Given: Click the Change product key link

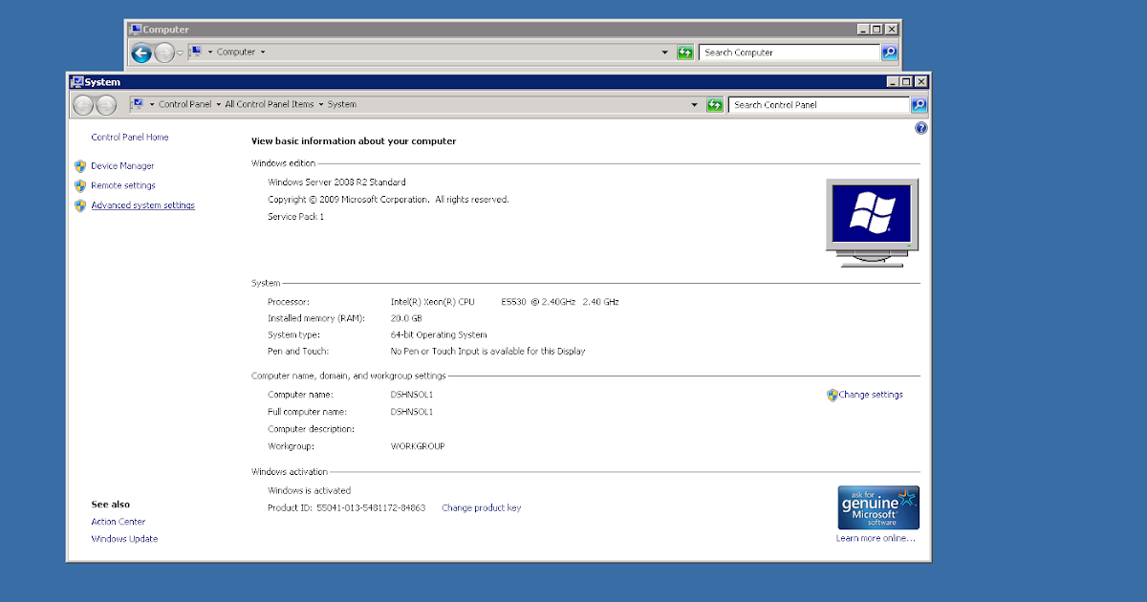Looking at the screenshot, I should click(x=481, y=507).
